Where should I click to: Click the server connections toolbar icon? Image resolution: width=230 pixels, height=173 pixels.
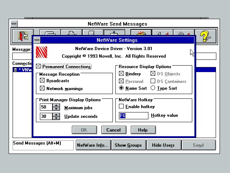93,32
